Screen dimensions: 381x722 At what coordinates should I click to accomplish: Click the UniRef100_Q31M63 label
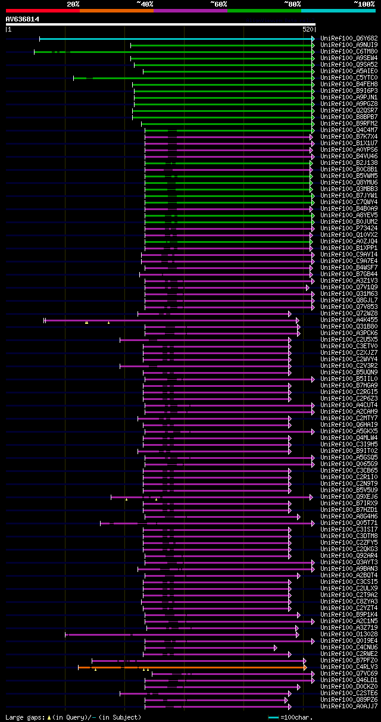tap(349, 294)
